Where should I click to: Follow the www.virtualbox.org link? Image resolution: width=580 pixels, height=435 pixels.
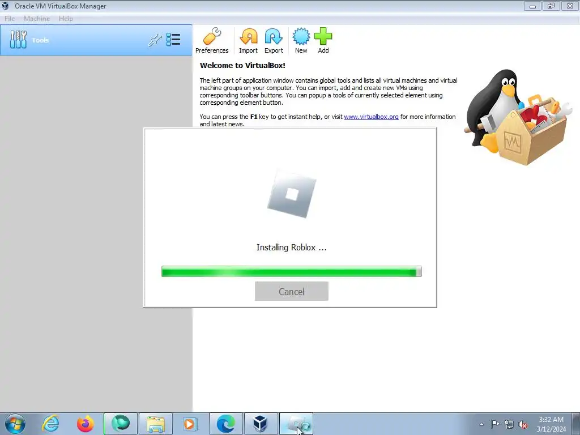point(371,117)
